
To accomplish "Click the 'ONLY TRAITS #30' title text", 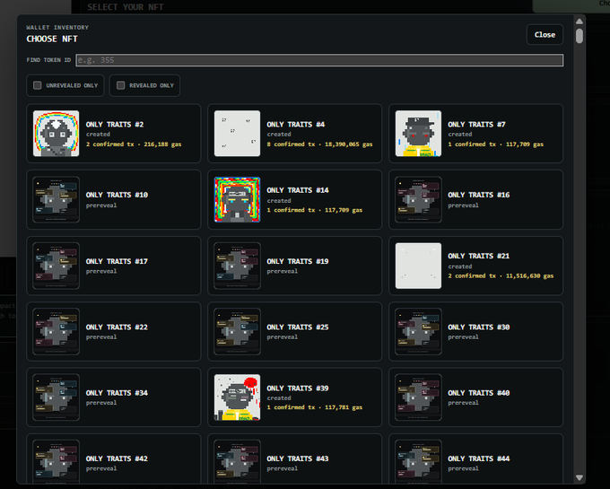I will pos(479,327).
